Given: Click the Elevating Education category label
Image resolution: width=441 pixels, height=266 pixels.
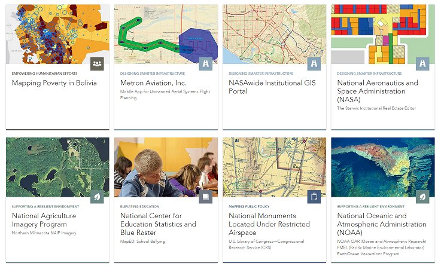Looking at the screenshot, I should (139, 206).
